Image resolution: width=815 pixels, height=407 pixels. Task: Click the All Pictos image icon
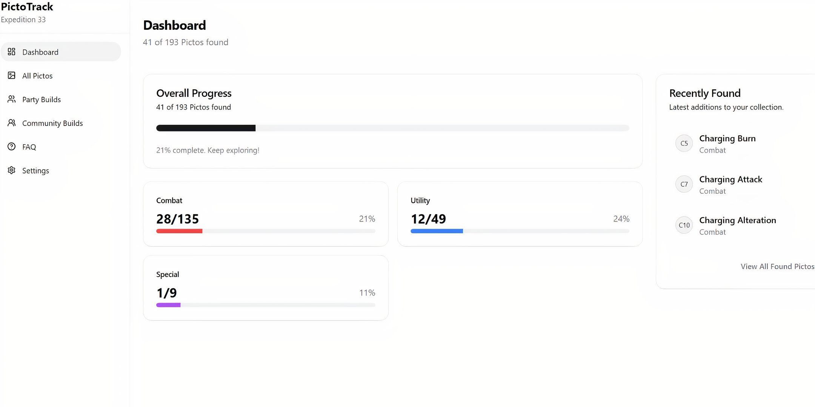pos(12,75)
